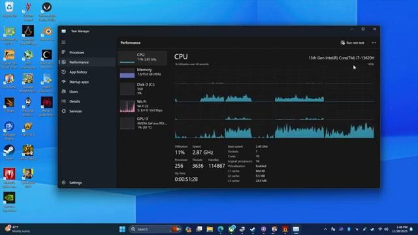Select the Performance page in sidebar
The image size is (418, 235).
(87, 62)
